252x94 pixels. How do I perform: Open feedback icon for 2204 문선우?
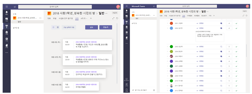pyautogui.click(x=221, y=51)
